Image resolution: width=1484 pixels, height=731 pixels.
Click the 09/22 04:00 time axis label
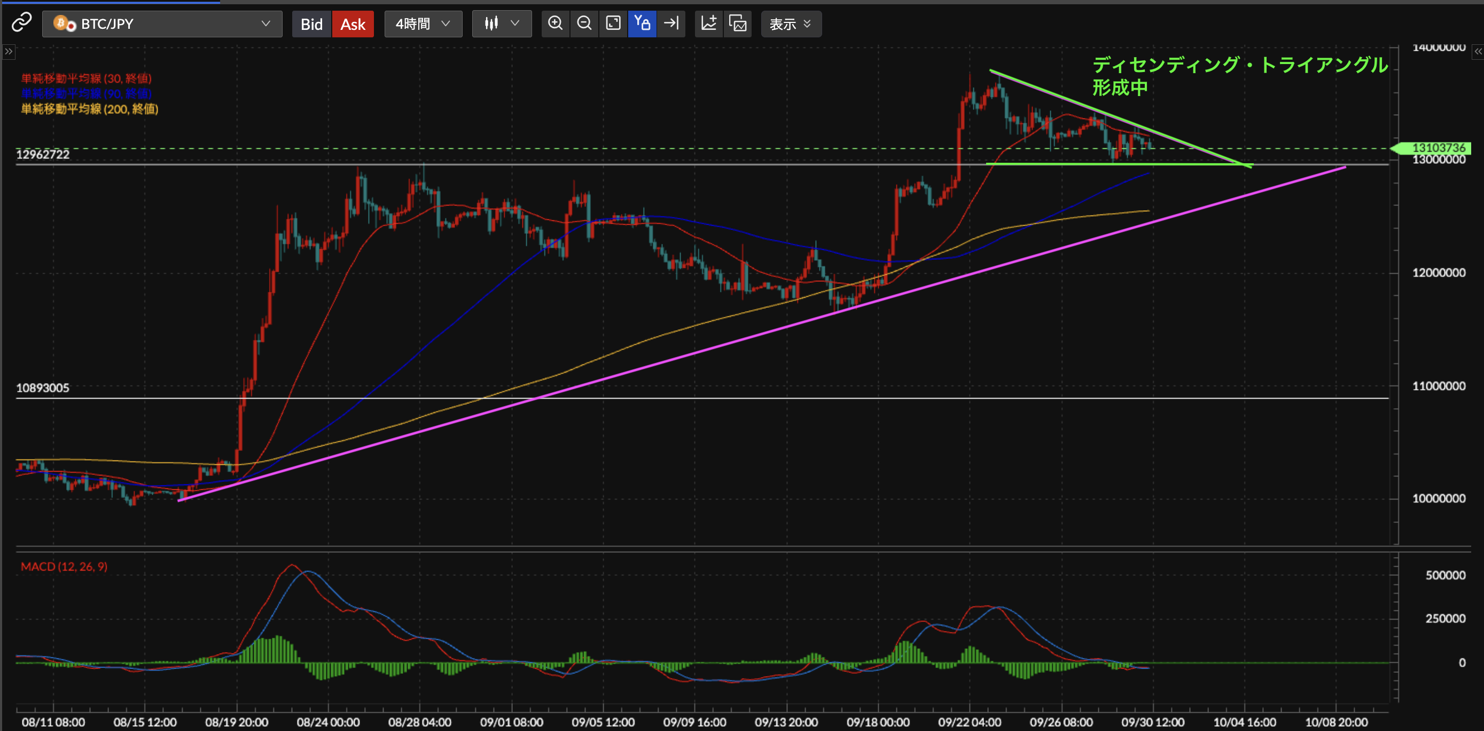pyautogui.click(x=970, y=722)
